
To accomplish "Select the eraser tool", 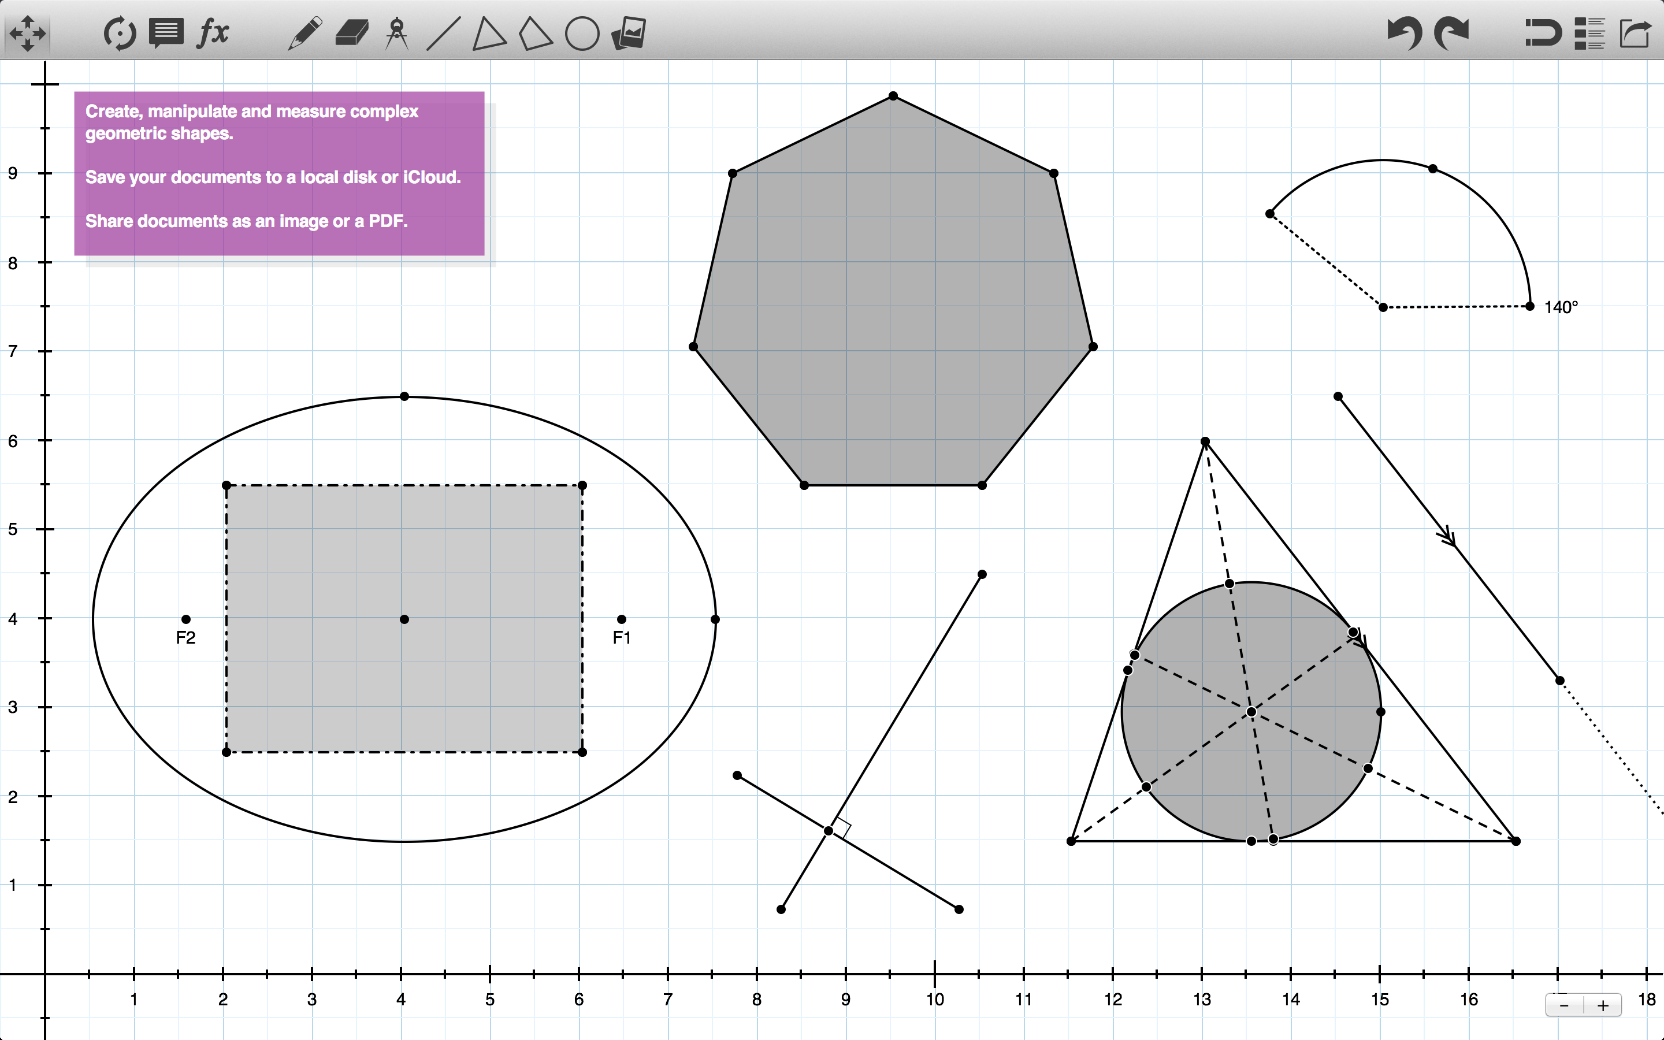I will pyautogui.click(x=351, y=33).
